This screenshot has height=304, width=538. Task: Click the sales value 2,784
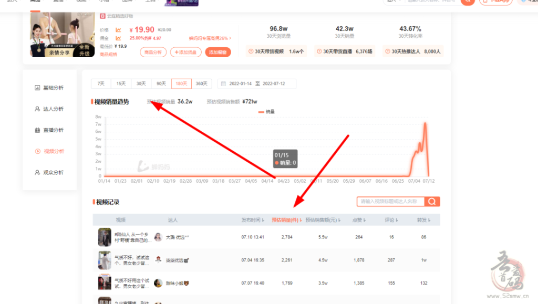coord(287,237)
